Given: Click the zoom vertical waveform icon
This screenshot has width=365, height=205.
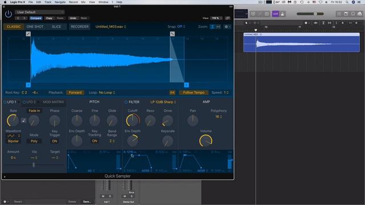Looking at the screenshot, I should click(212, 27).
